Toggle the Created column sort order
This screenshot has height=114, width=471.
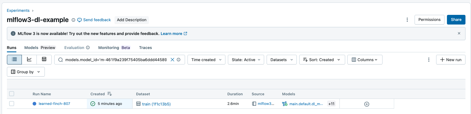110,94
